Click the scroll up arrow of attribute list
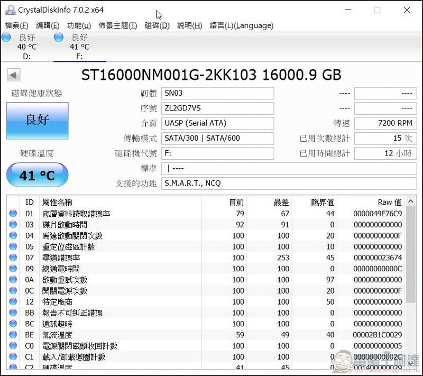 pos(411,201)
